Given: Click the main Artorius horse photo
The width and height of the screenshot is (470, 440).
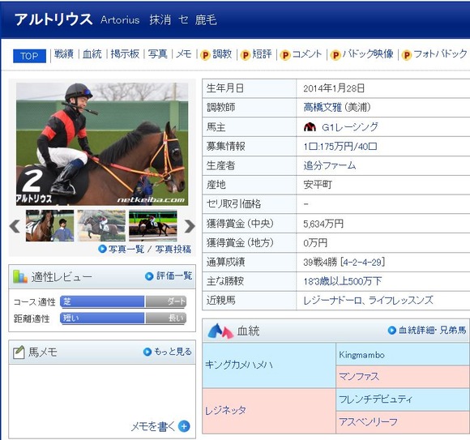Looking at the screenshot, I should (102, 144).
